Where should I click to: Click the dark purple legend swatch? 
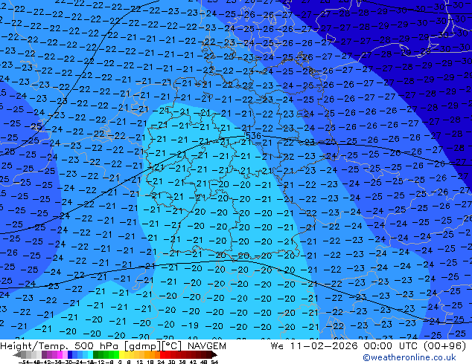click(x=44, y=354)
